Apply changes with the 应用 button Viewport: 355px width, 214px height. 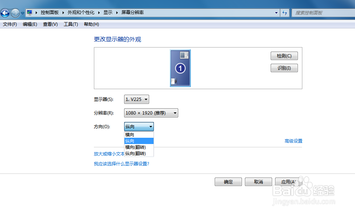[x=288, y=182]
